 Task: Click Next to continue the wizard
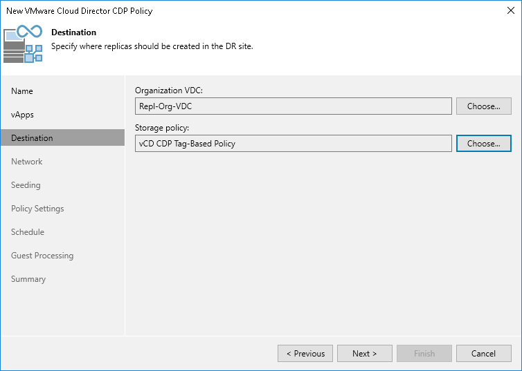pyautogui.click(x=365, y=354)
